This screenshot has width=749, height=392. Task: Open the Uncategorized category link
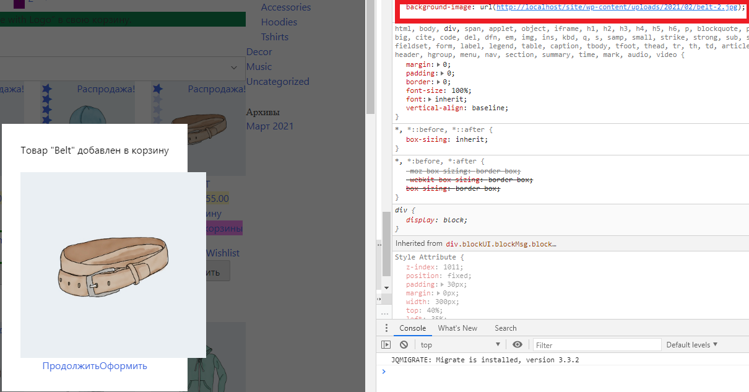click(x=278, y=82)
